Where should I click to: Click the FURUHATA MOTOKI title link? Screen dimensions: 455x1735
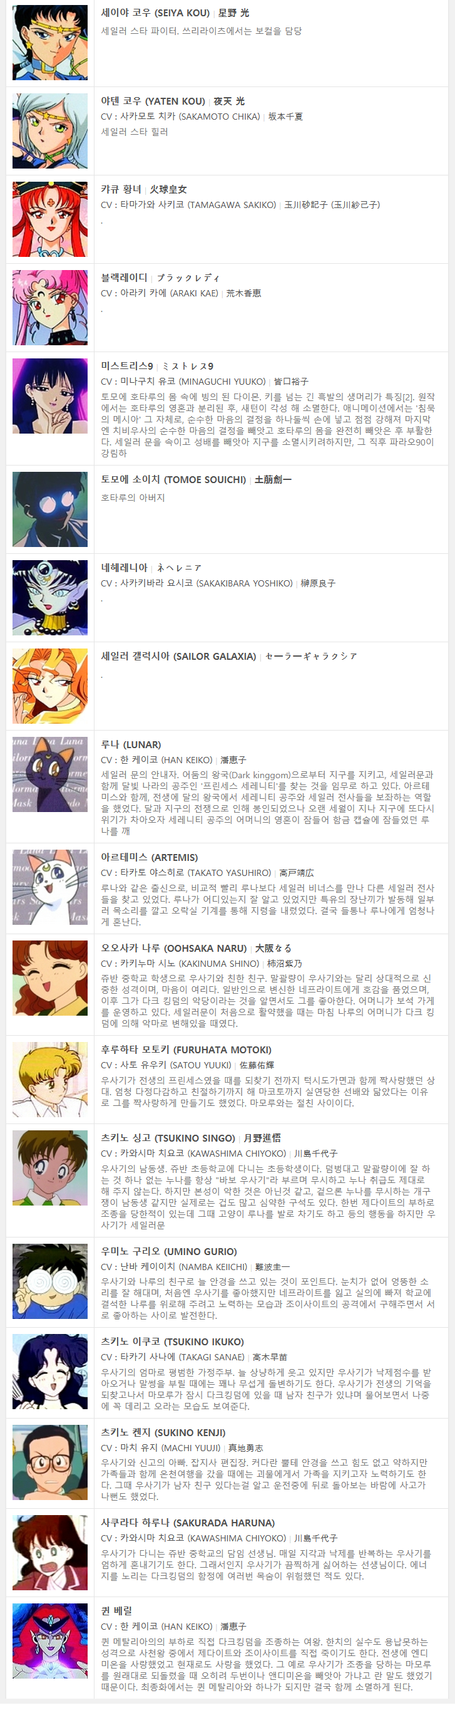point(187,1050)
